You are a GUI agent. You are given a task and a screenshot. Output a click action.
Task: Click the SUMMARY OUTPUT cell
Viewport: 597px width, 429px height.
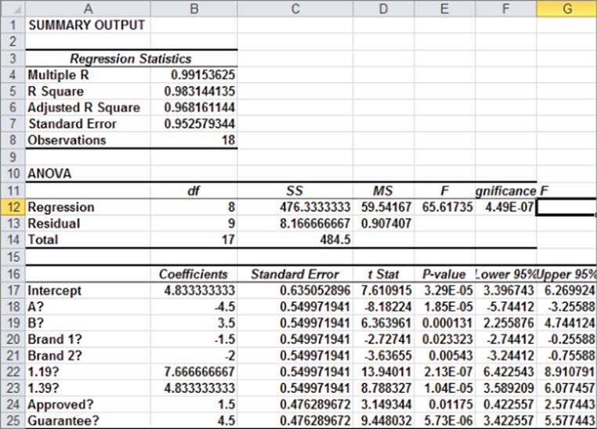pos(87,25)
